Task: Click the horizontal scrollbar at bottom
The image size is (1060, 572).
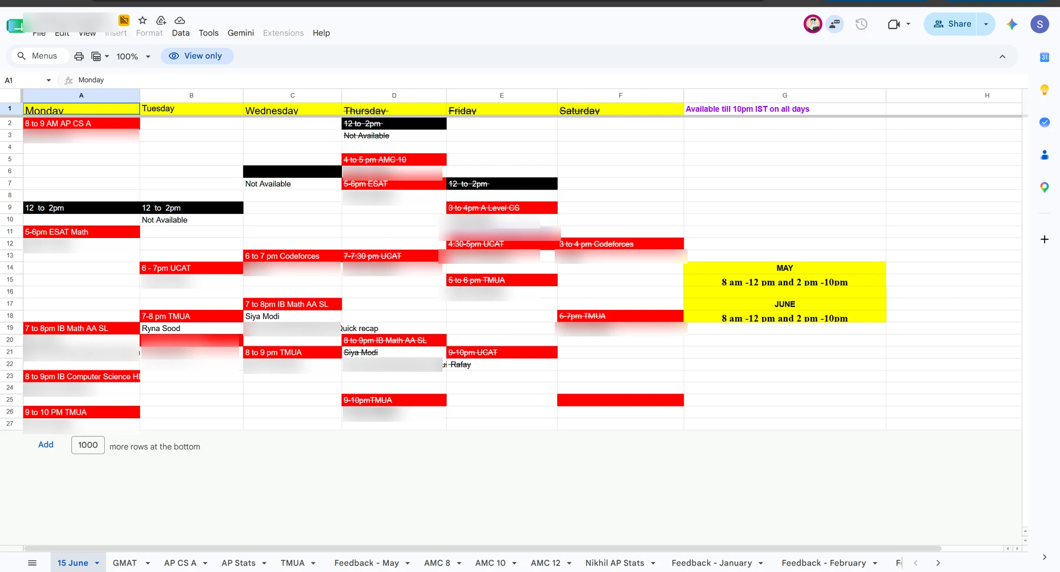Action: 482,548
